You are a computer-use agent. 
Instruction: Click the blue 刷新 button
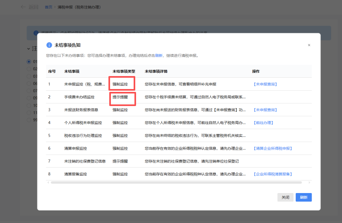(x=303, y=198)
